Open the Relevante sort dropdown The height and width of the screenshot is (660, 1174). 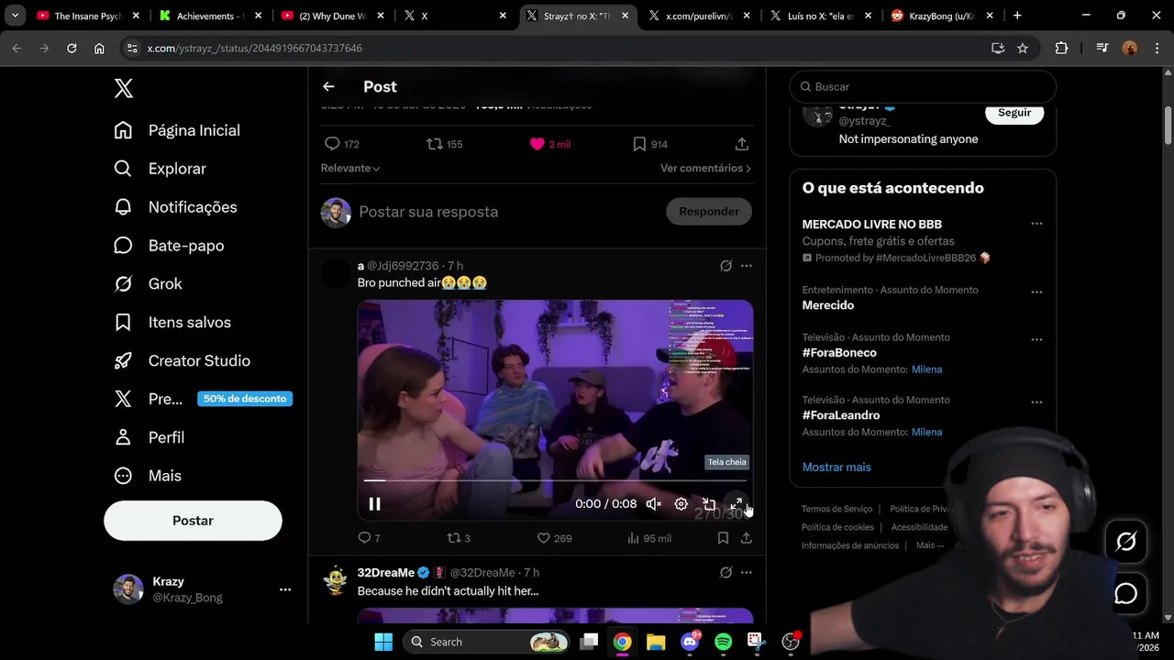350,168
